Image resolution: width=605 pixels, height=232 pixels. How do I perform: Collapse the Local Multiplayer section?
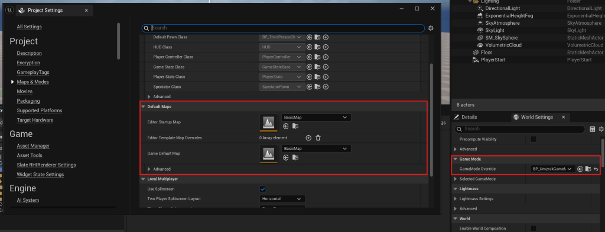coord(143,179)
